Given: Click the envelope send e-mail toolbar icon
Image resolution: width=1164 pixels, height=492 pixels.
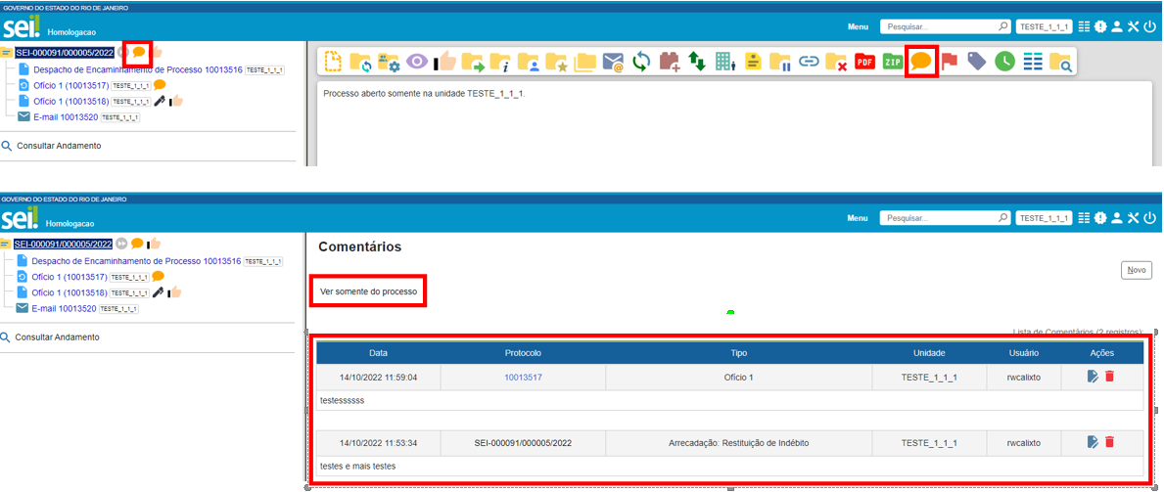Looking at the screenshot, I should (613, 62).
